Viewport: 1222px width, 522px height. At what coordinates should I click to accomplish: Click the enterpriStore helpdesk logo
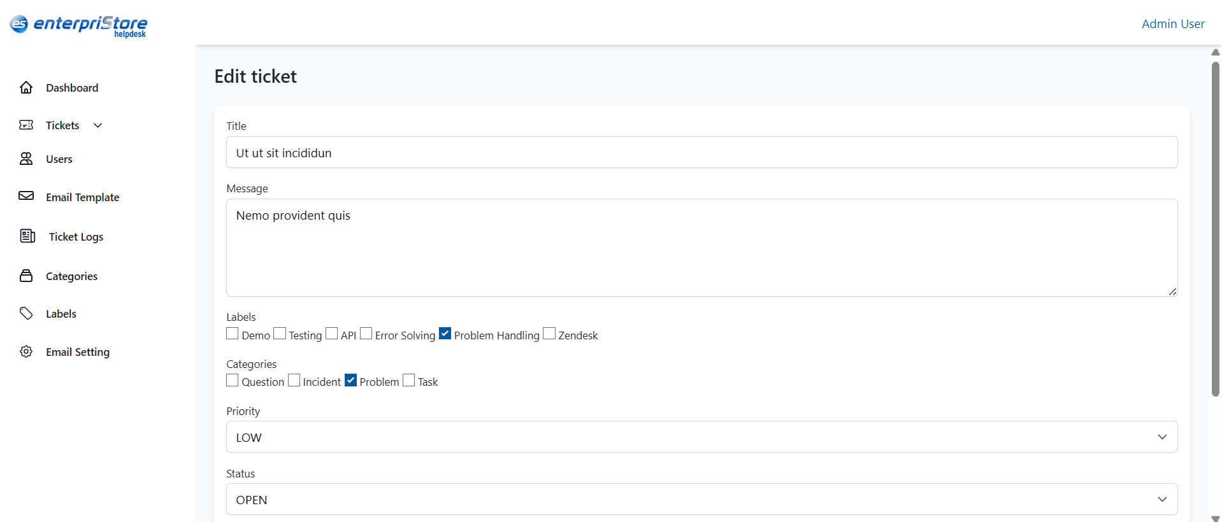(78, 25)
